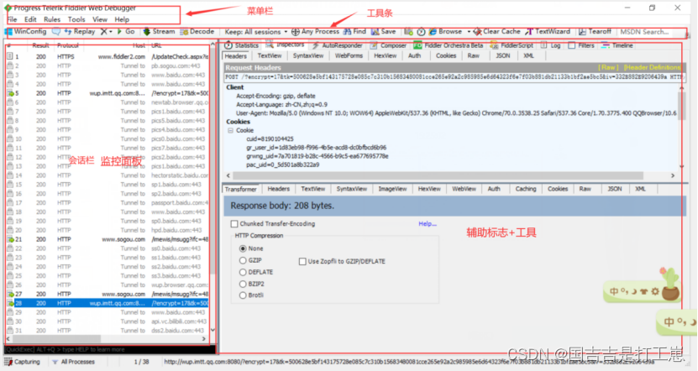Open the Timeline tab
This screenshot has width=698, height=371.
click(617, 45)
